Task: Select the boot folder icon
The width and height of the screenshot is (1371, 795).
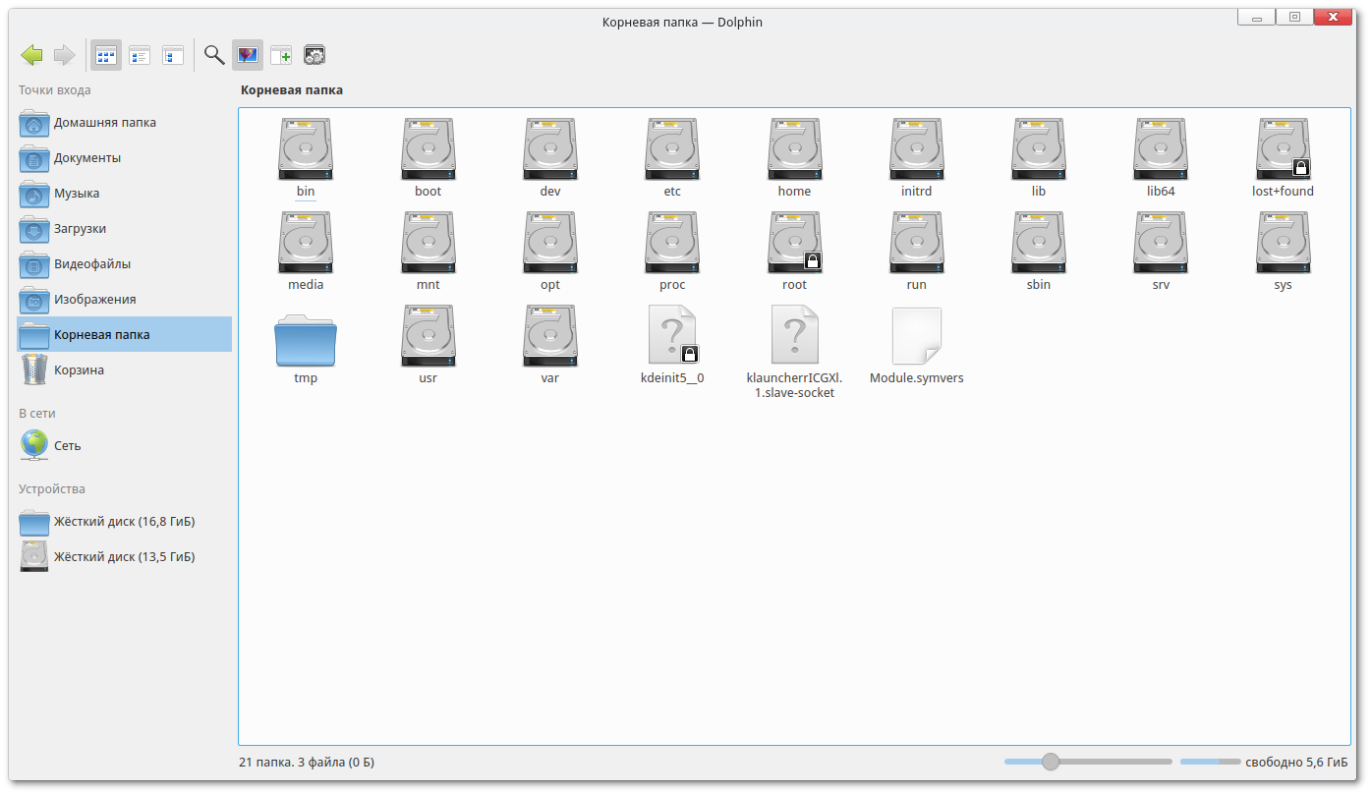Action: (x=428, y=149)
